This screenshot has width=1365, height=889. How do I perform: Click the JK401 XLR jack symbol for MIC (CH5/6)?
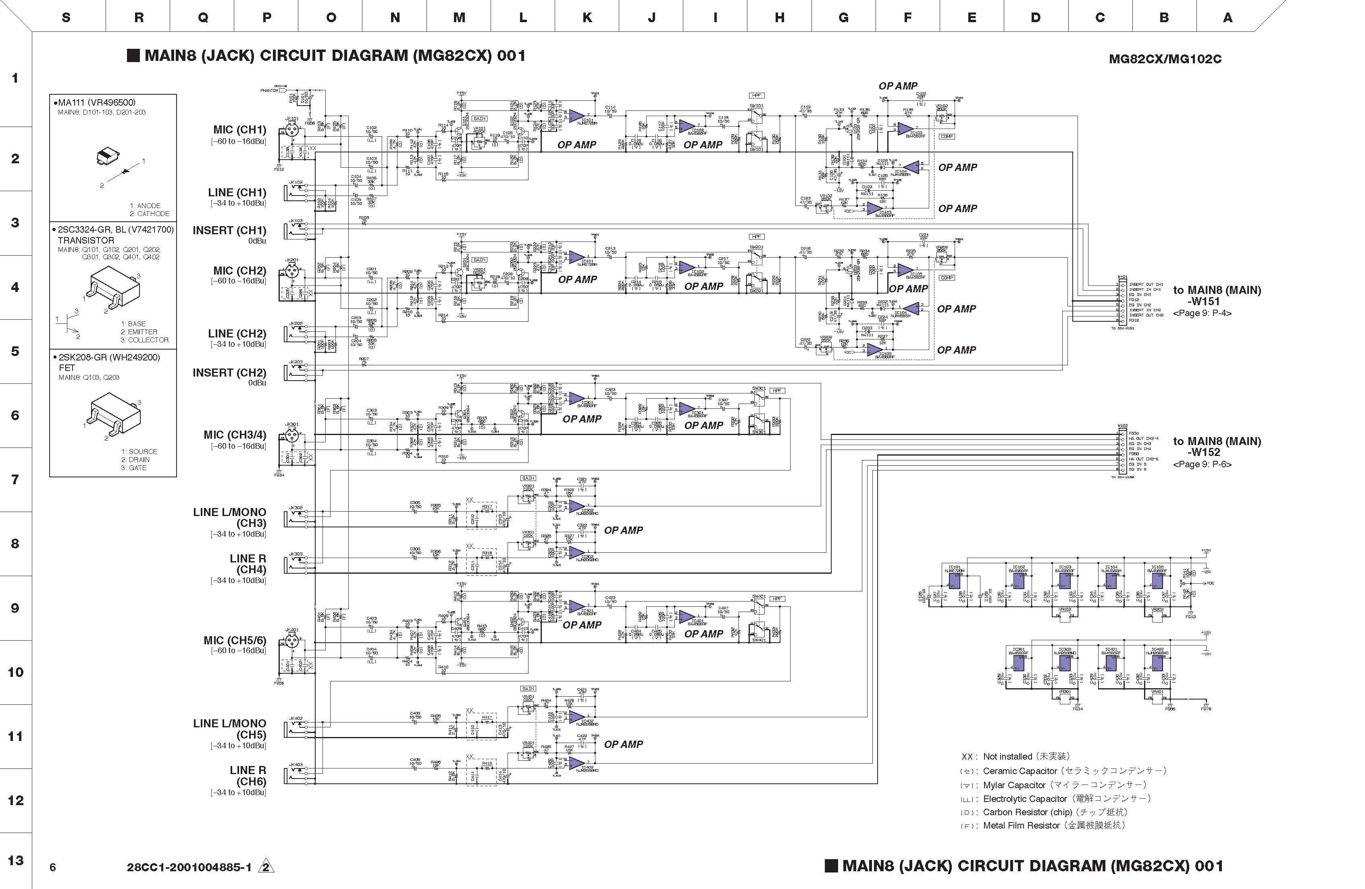tap(292, 642)
